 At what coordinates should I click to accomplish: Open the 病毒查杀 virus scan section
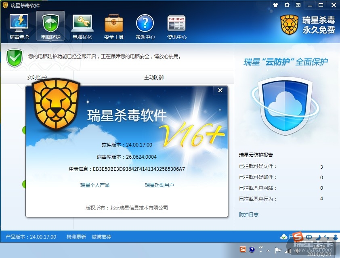[19, 26]
